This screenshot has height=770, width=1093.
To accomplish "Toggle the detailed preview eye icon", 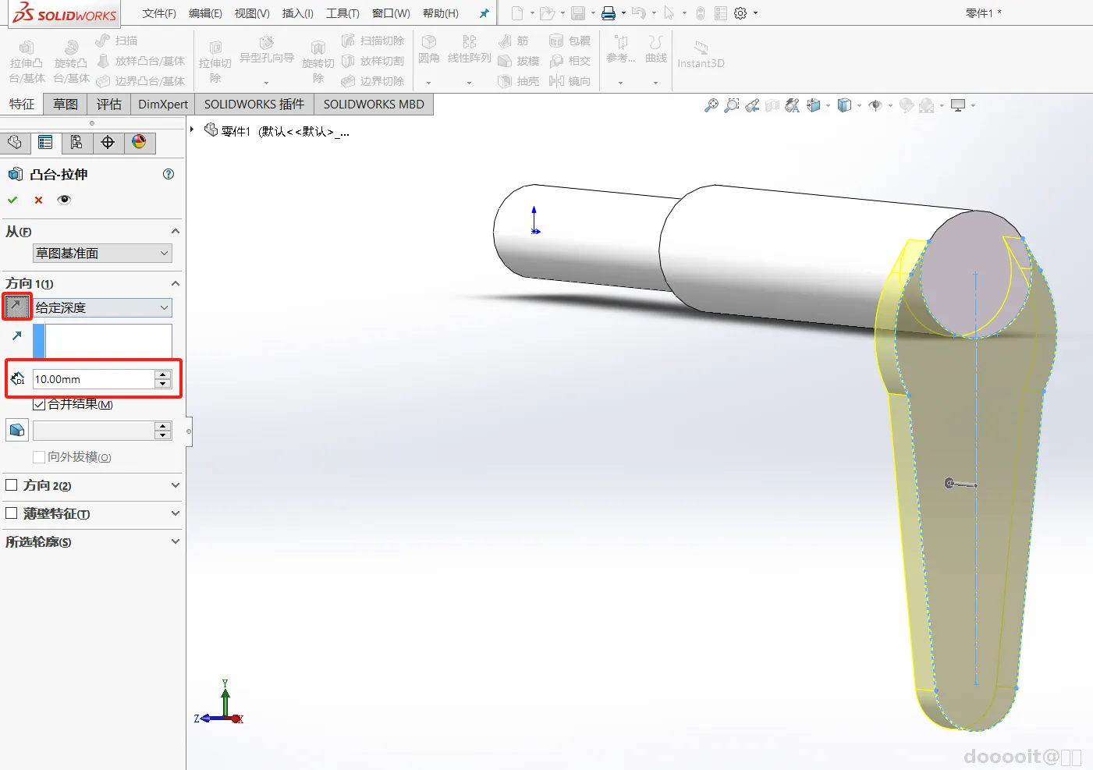I will tap(64, 200).
